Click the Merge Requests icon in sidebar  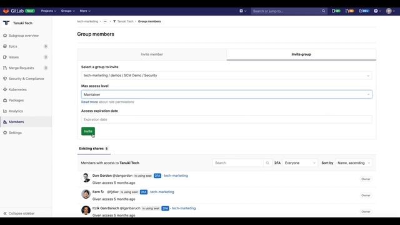pyautogui.click(x=5, y=68)
